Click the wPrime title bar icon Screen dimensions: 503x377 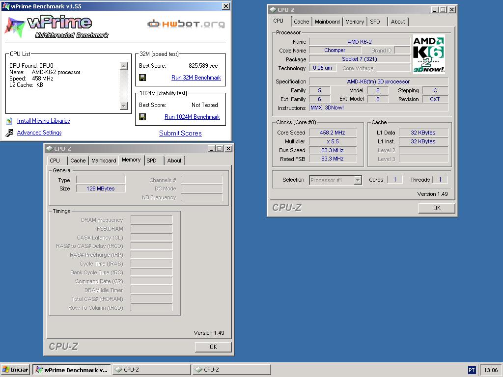tap(6, 6)
